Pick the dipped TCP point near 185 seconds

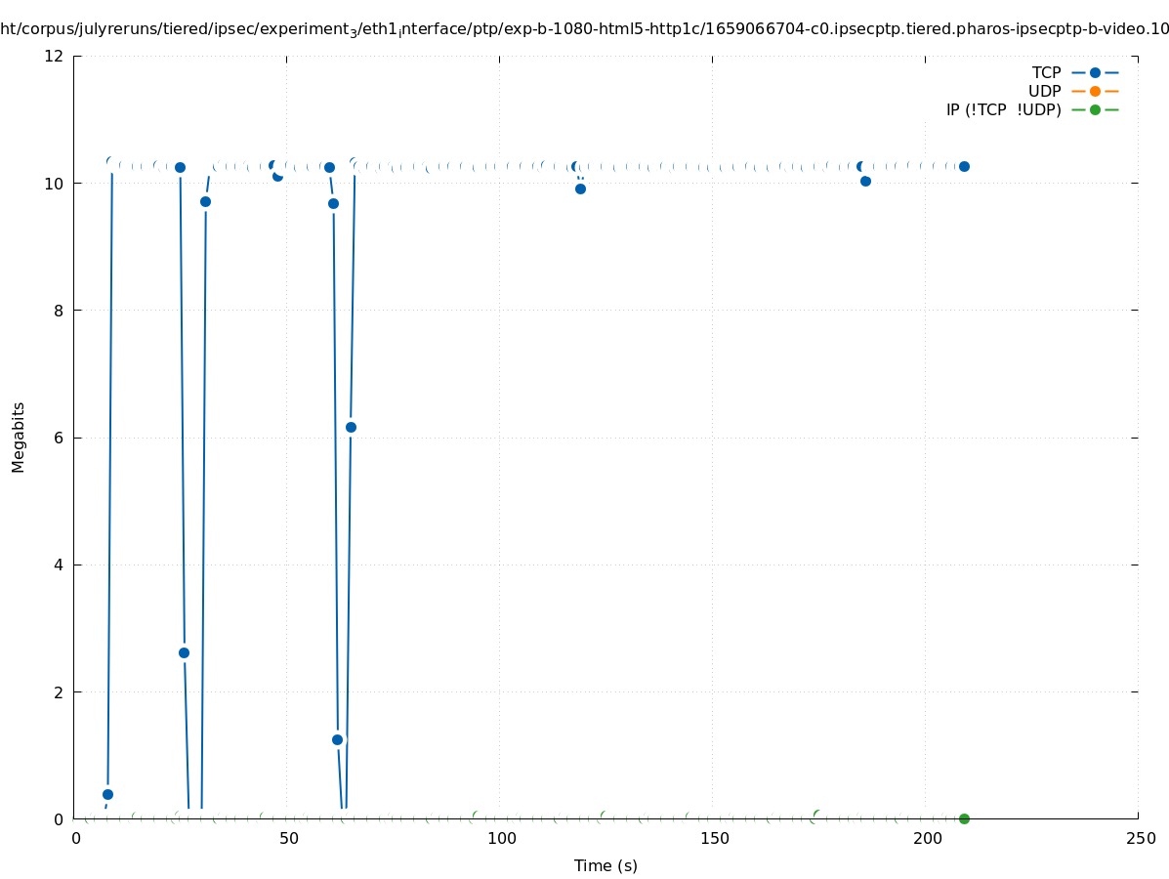coord(865,181)
